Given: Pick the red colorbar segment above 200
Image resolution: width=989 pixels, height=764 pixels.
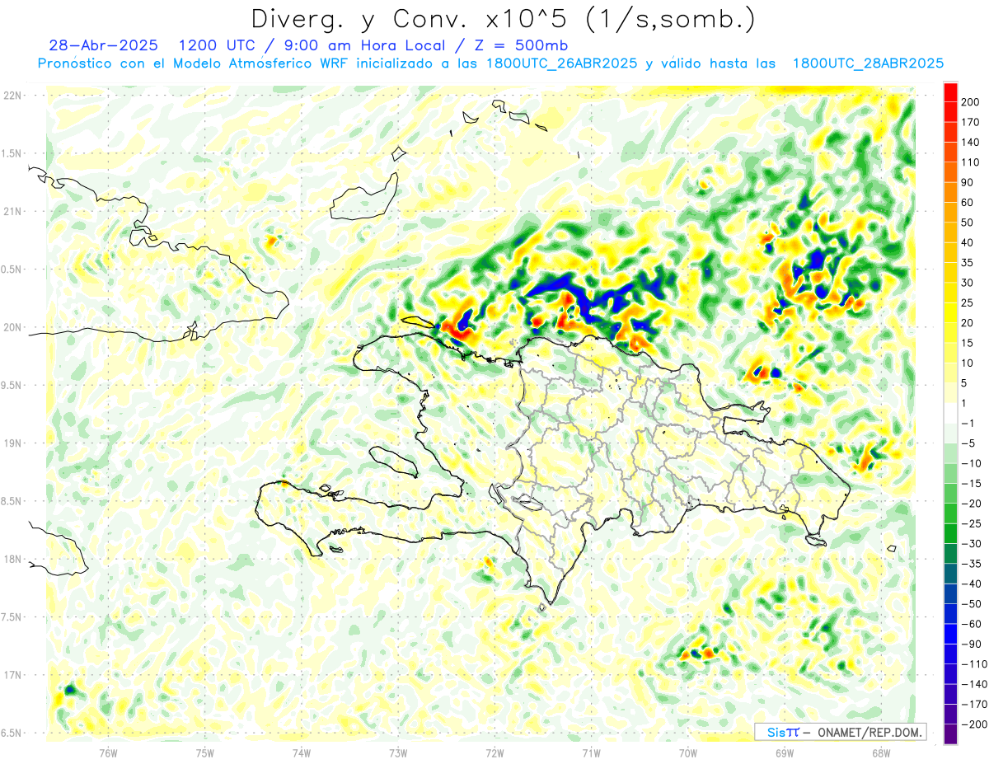Looking at the screenshot, I should tap(950, 92).
